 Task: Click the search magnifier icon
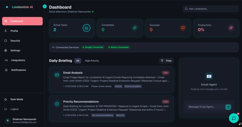[x=186, y=9]
